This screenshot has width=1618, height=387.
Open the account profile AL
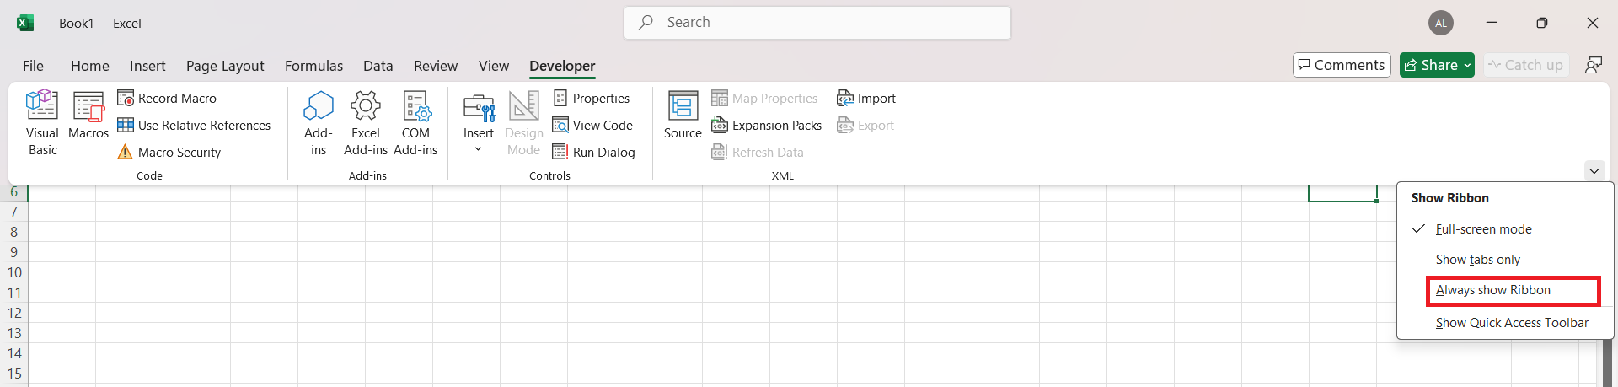(1441, 23)
